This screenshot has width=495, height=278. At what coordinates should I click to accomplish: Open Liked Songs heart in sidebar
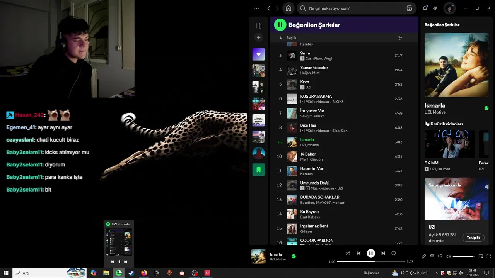click(x=259, y=54)
